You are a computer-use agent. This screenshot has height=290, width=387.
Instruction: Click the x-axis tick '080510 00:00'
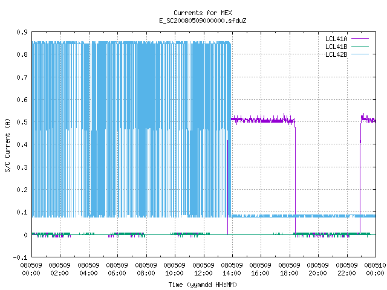(375, 269)
